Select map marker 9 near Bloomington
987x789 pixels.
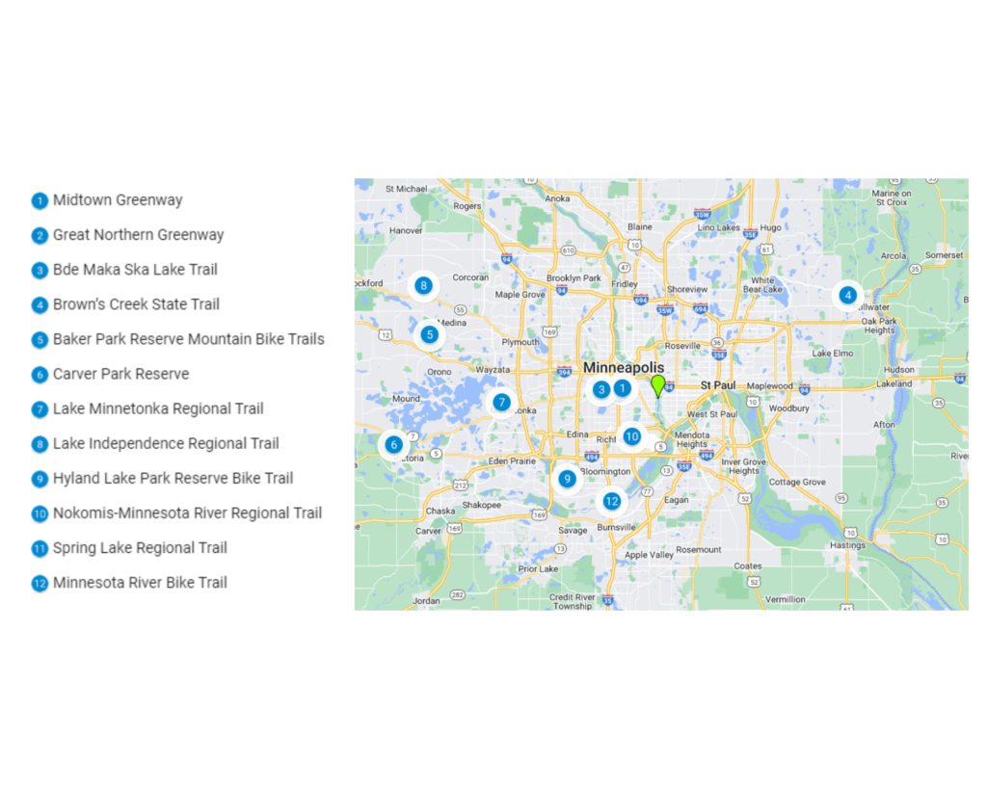click(x=567, y=479)
